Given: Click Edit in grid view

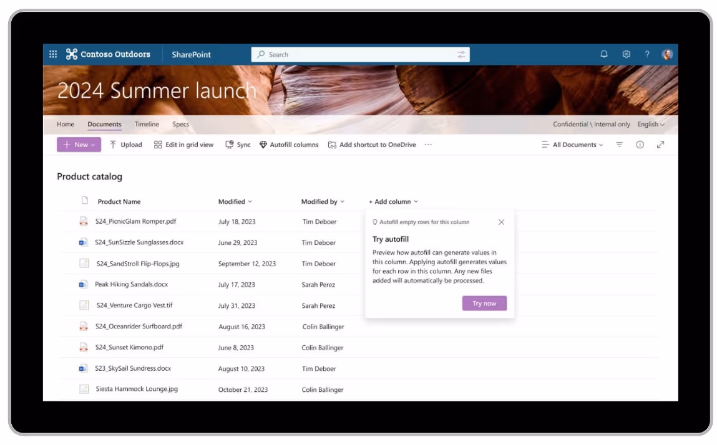Looking at the screenshot, I should [183, 145].
